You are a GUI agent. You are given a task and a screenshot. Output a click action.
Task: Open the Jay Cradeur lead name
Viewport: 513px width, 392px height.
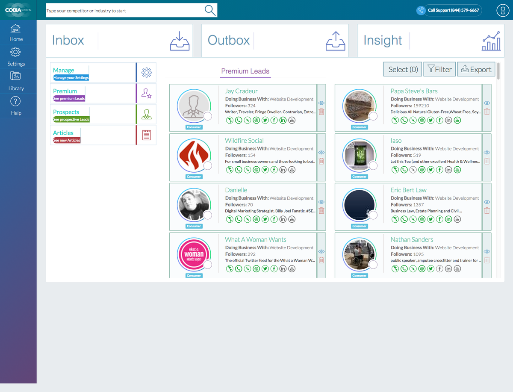242,91
